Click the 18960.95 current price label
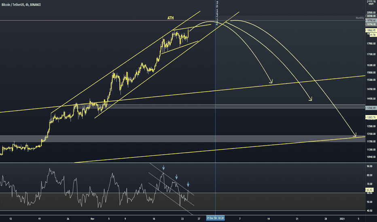The height and width of the screenshot is (222, 377). click(371, 31)
